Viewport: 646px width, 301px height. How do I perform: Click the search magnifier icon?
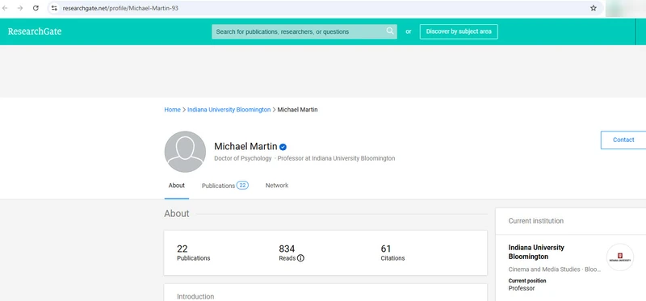pyautogui.click(x=390, y=31)
